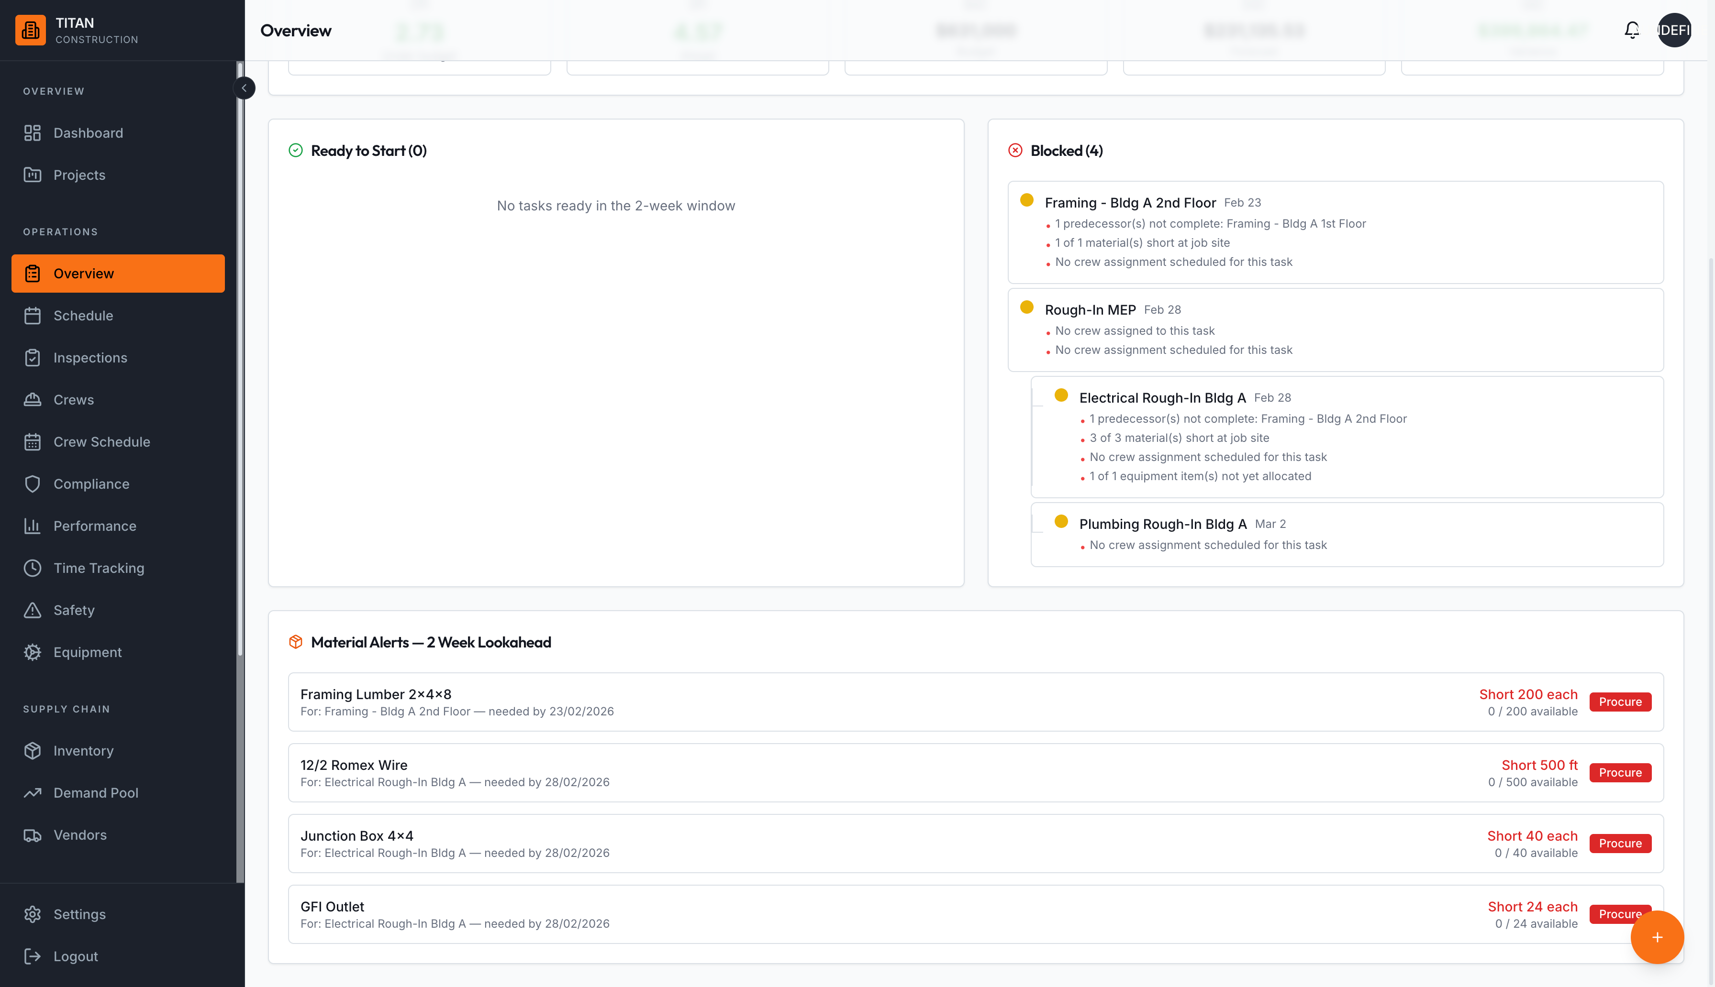Navigate to Inspections

[118, 358]
